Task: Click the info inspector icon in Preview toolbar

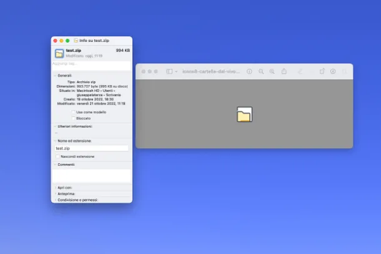Action: pos(249,71)
